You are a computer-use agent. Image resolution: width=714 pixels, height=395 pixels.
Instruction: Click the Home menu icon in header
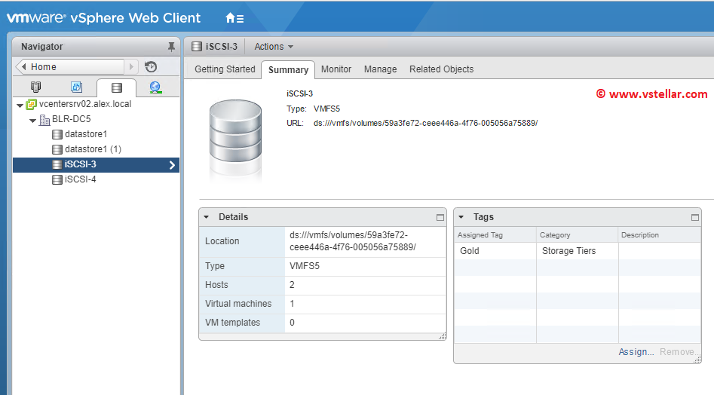[x=234, y=18]
